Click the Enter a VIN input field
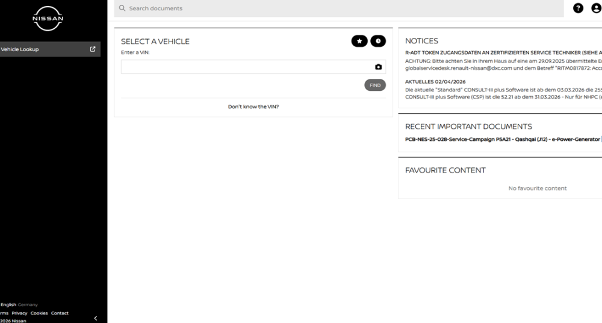Viewport: 602px width, 323px height. 253,67
